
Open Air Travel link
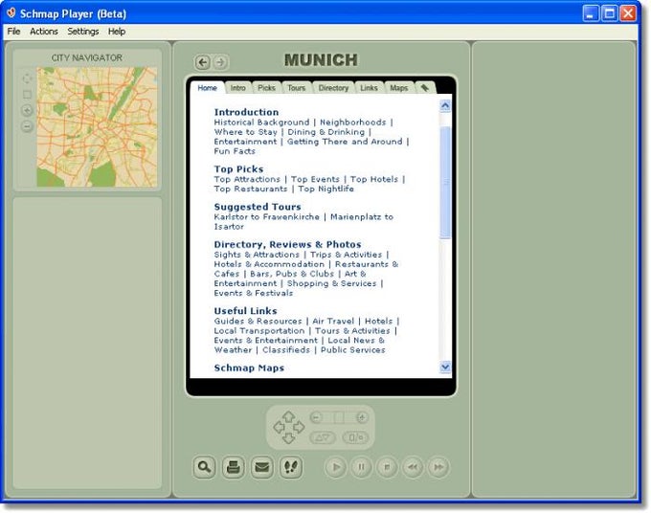click(333, 322)
